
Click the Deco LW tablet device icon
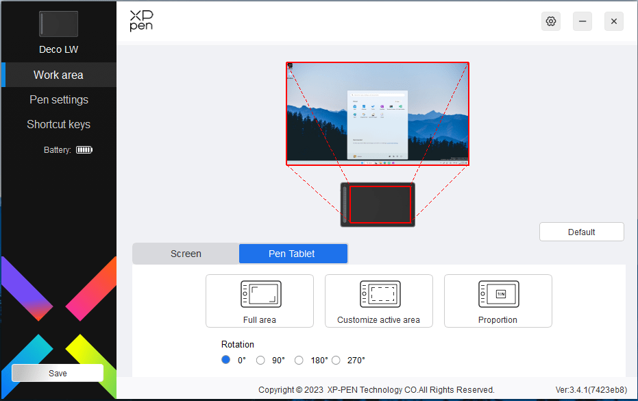59,24
